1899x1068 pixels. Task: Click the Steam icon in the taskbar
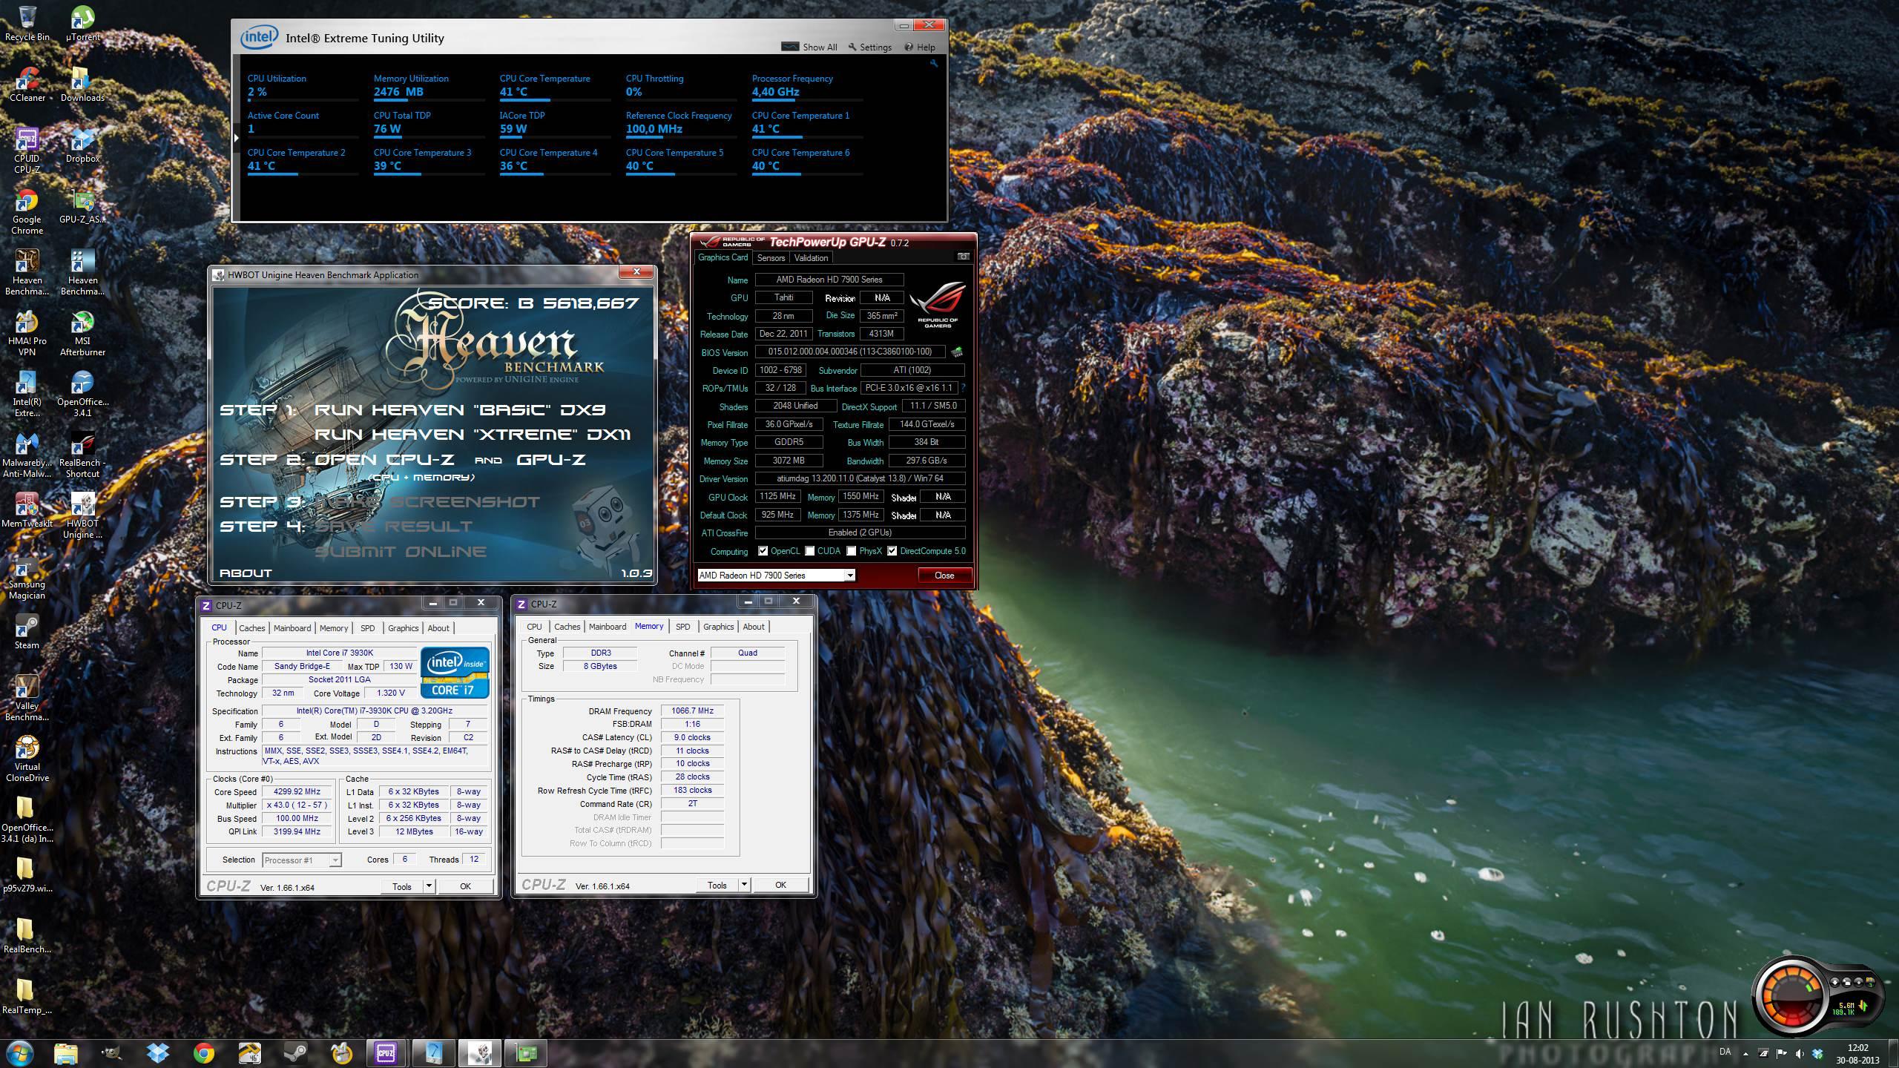296,1053
